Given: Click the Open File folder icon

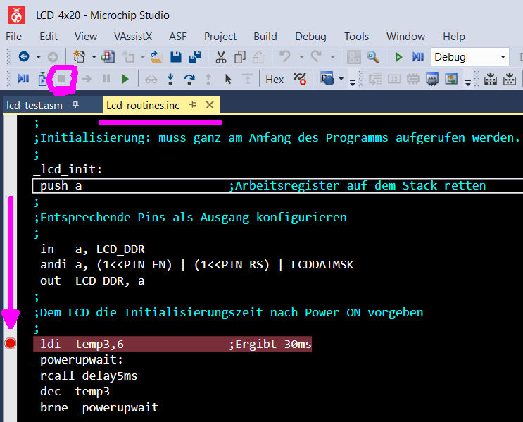Looking at the screenshot, I should coord(157,57).
